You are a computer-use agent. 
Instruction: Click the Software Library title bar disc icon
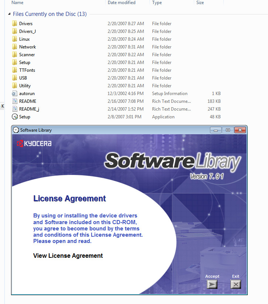coord(16,130)
